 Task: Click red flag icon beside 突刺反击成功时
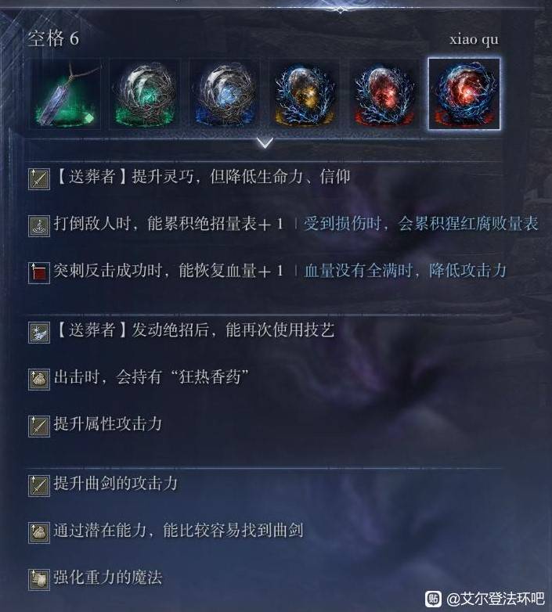click(39, 273)
